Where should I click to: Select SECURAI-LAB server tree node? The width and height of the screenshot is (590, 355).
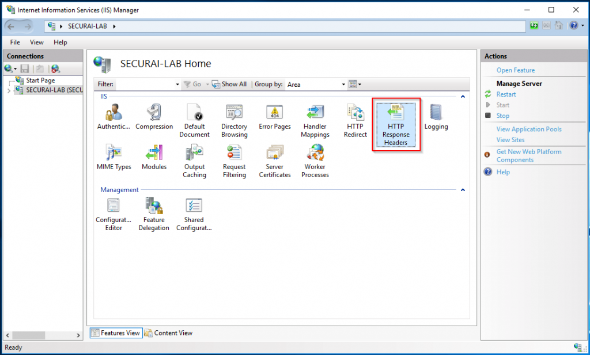click(49, 90)
